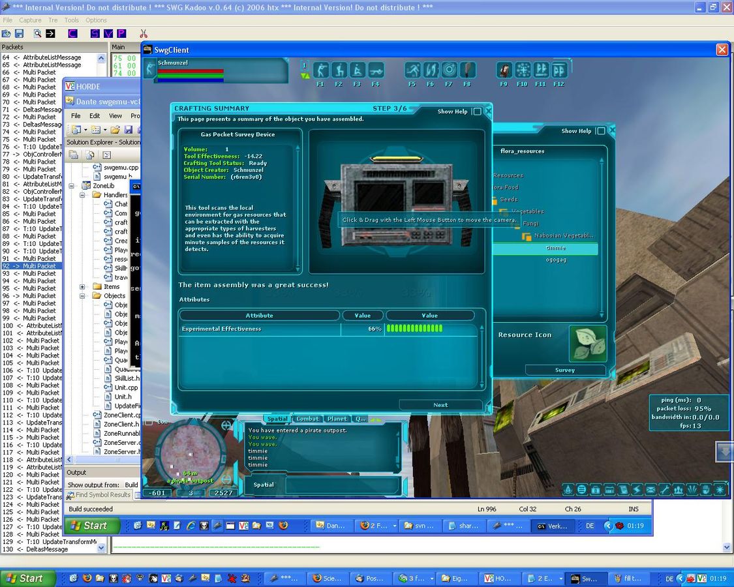The height and width of the screenshot is (587, 734).
Task: Select the timmie resource in the list
Action: (556, 248)
